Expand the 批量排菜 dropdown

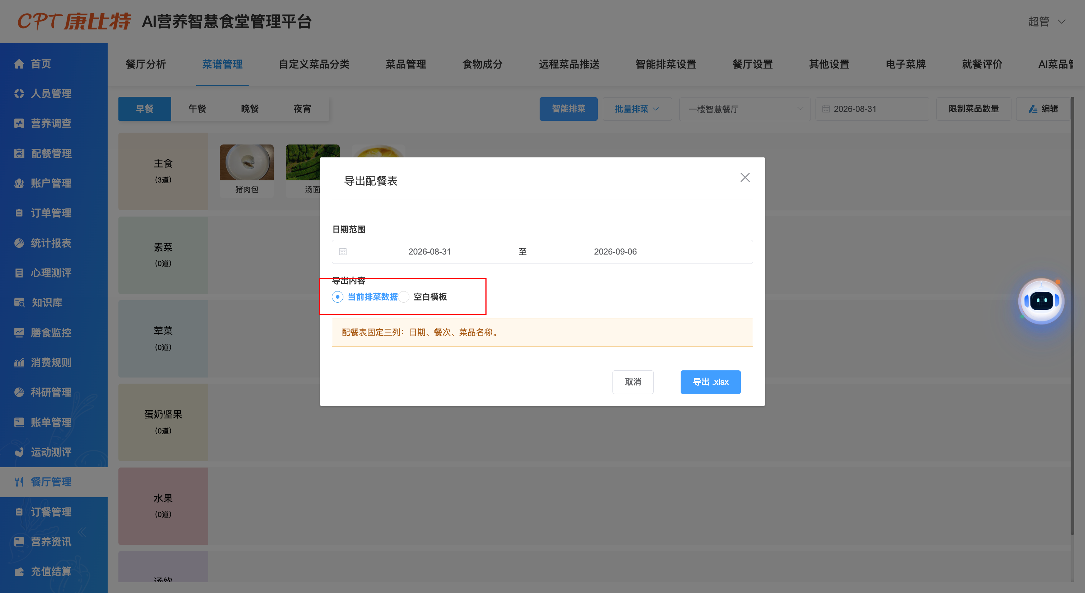tap(637, 109)
